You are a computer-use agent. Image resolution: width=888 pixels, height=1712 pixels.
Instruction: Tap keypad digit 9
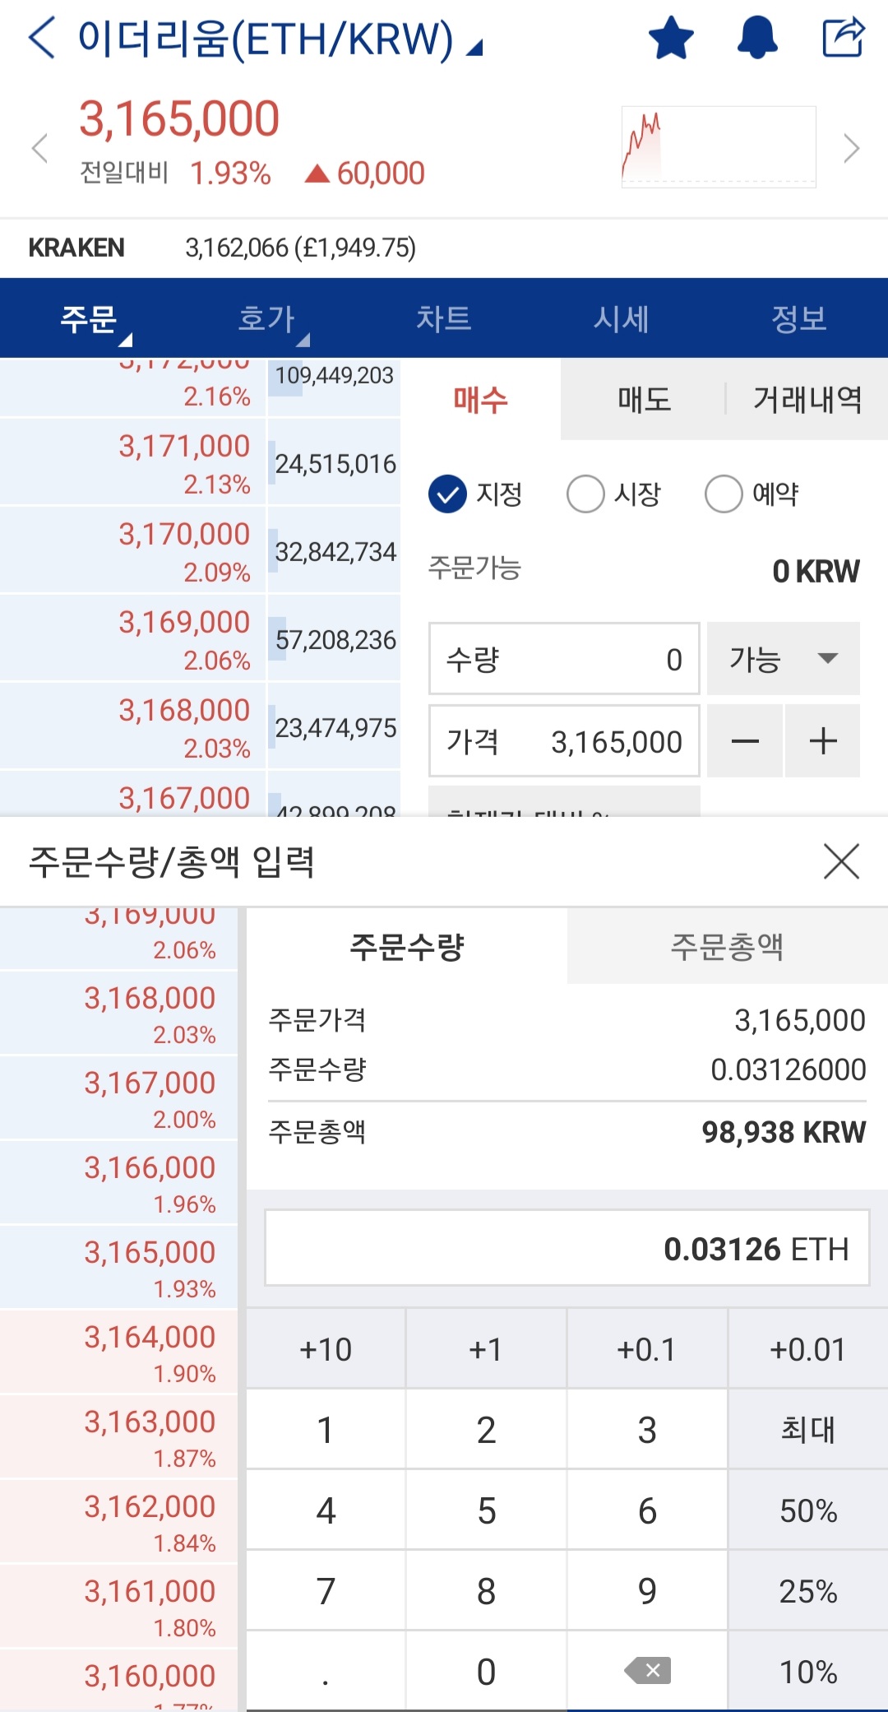pos(647,1591)
